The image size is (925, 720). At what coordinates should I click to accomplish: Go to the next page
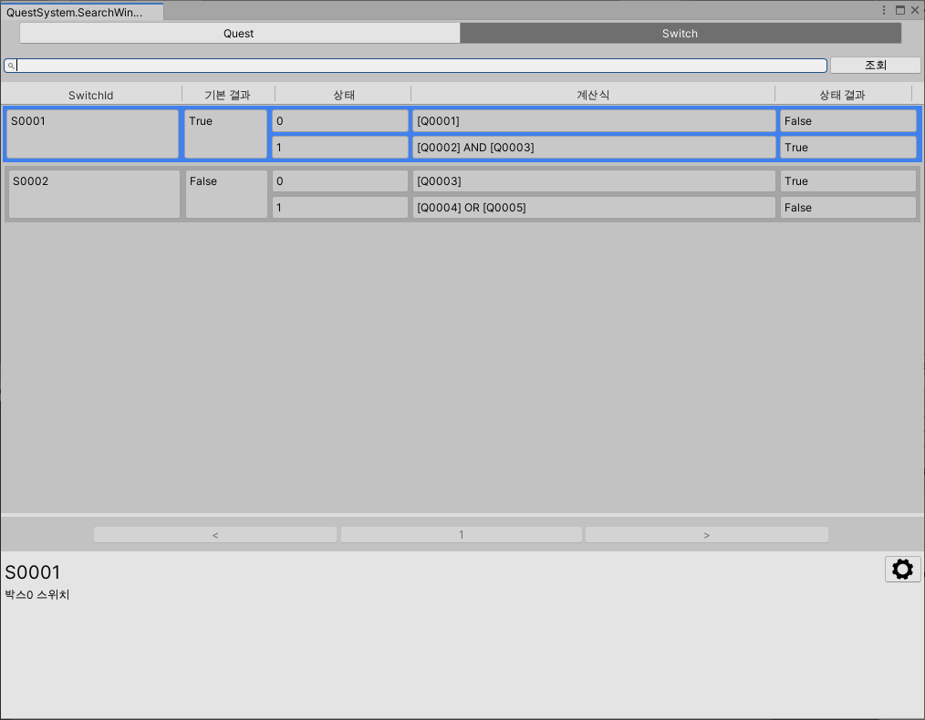coord(707,535)
